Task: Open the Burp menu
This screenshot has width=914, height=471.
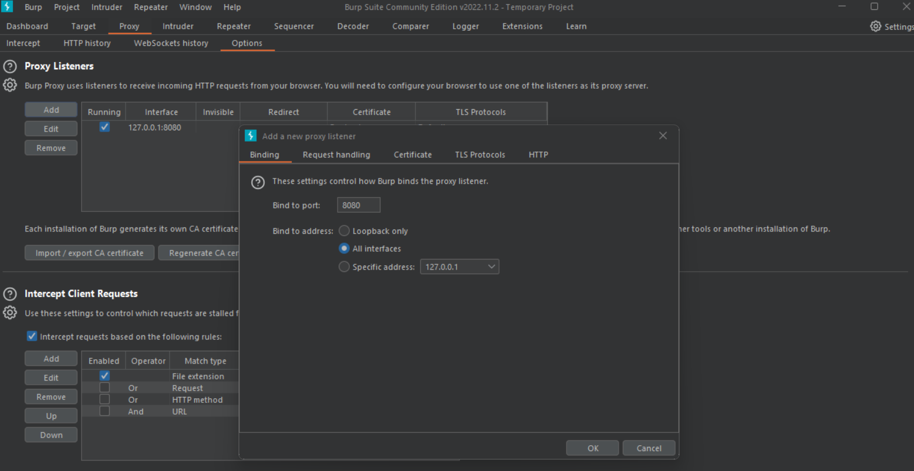Action: click(x=33, y=7)
